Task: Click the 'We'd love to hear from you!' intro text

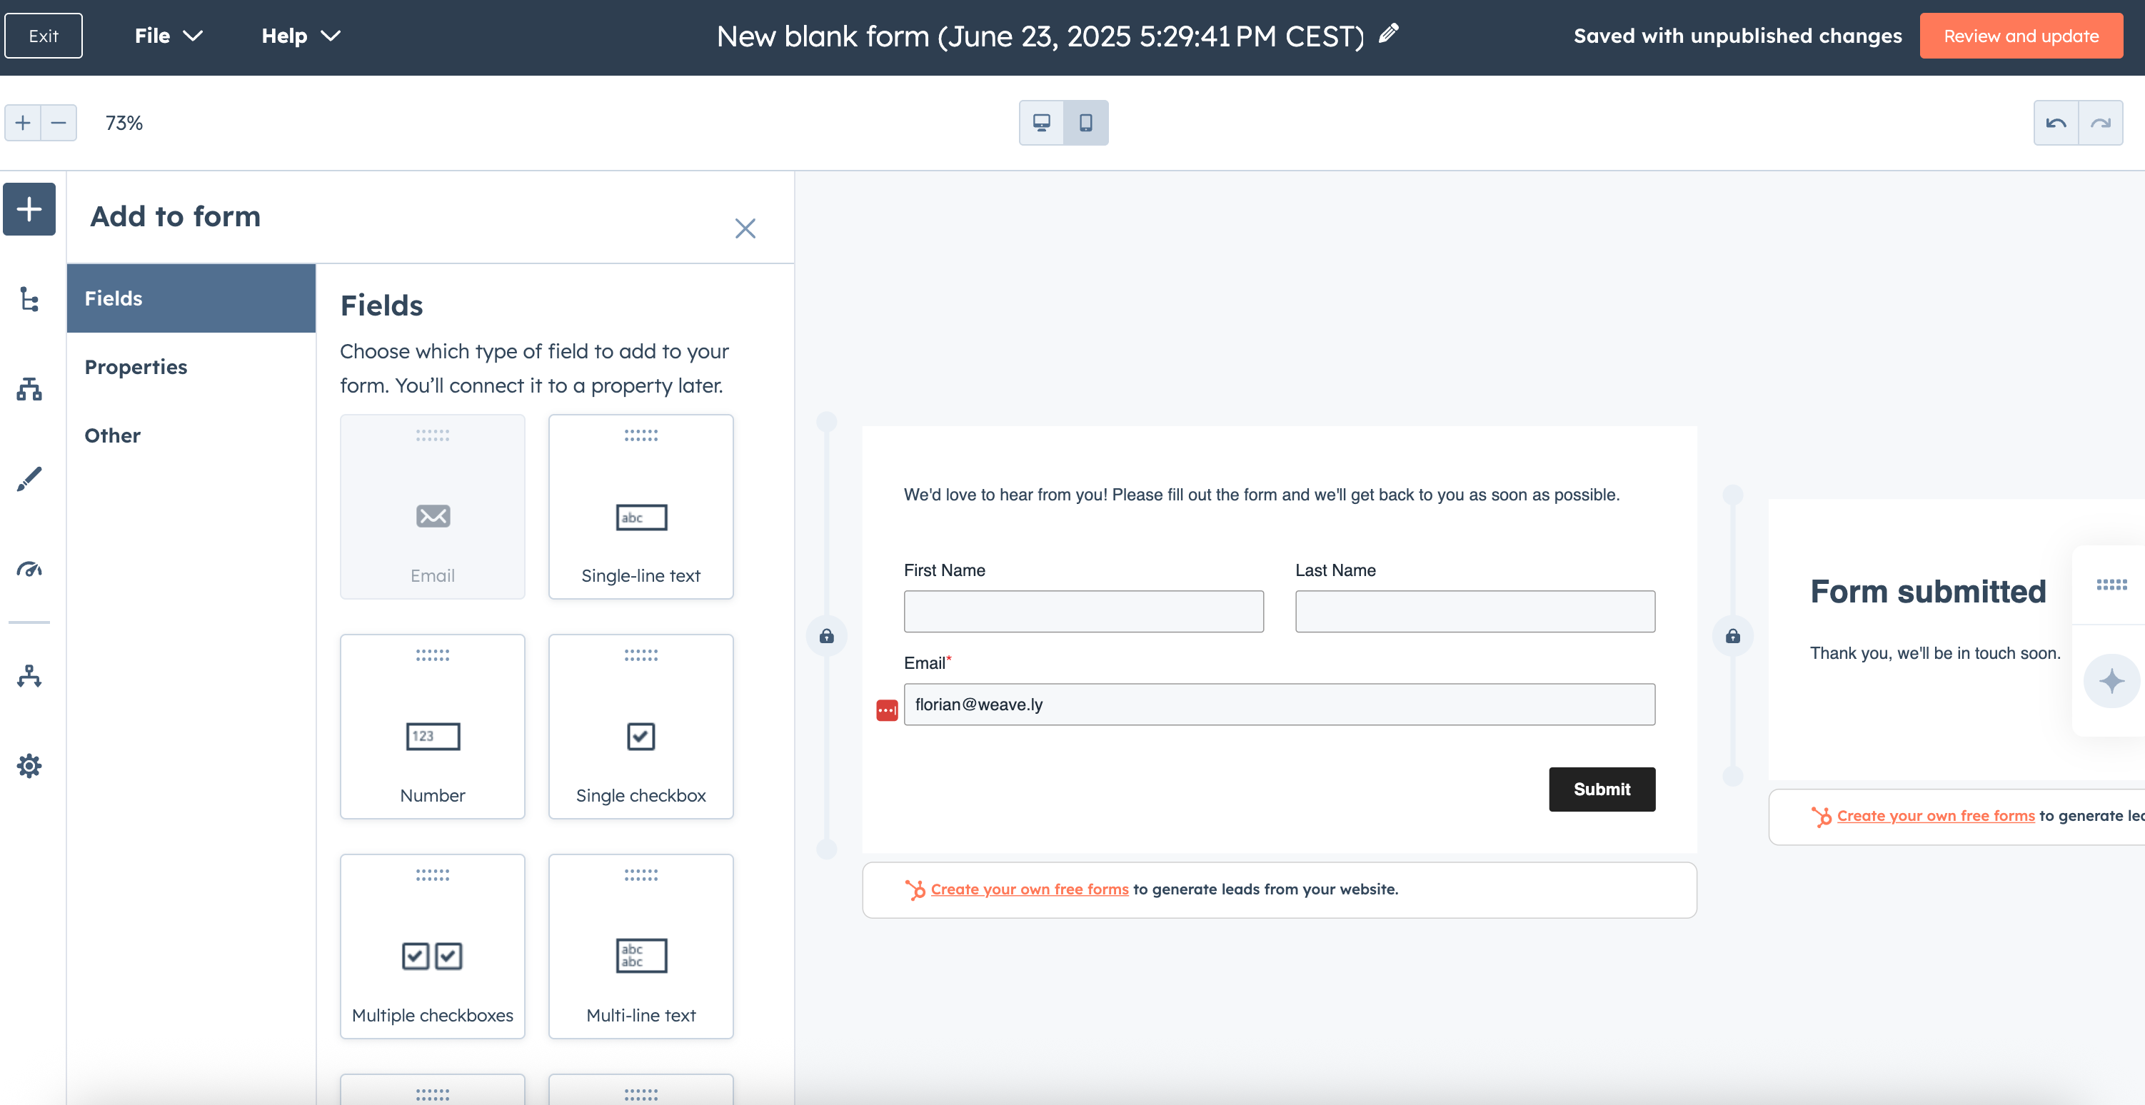Action: (1262, 495)
